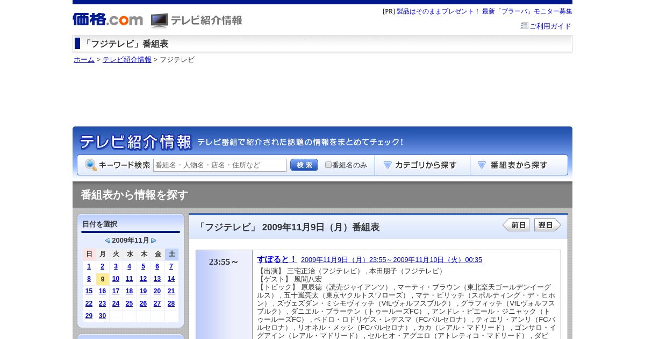Select November 2 in the calendar
This screenshot has width=645, height=339.
(103, 266)
